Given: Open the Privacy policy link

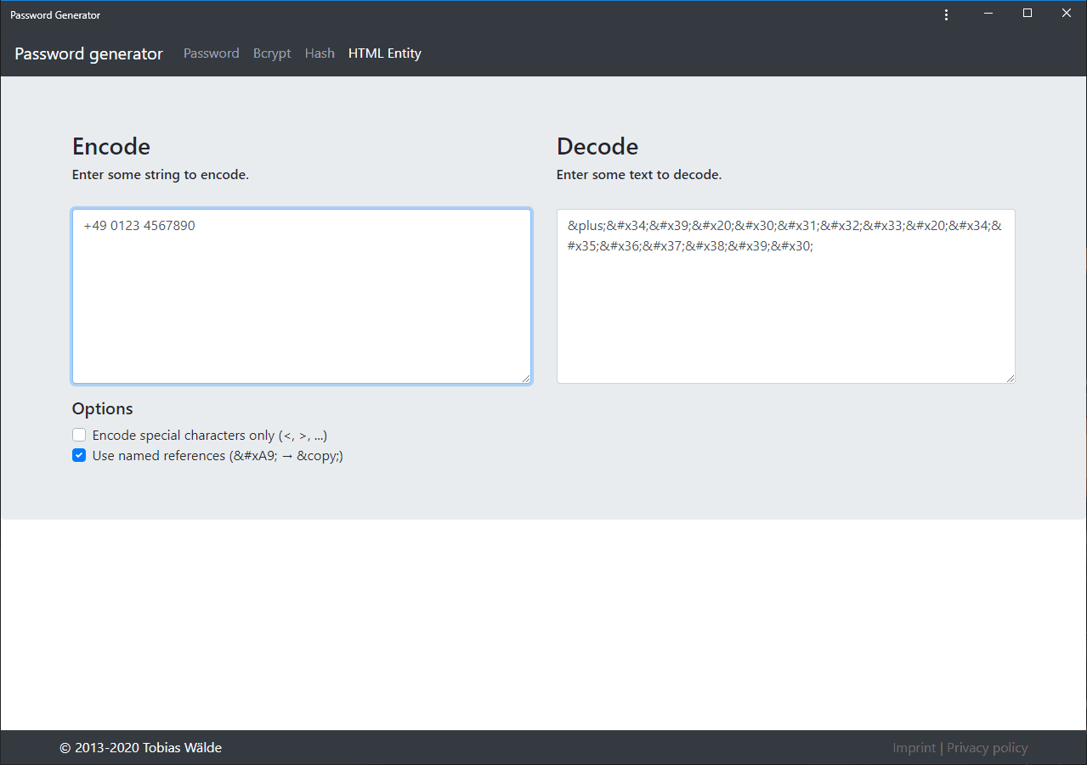Looking at the screenshot, I should (988, 747).
